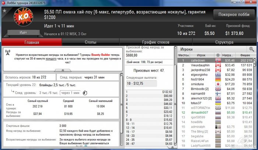The height and width of the screenshot is (150, 258).
Task: Click the globe country column header
Action: click(218, 55)
